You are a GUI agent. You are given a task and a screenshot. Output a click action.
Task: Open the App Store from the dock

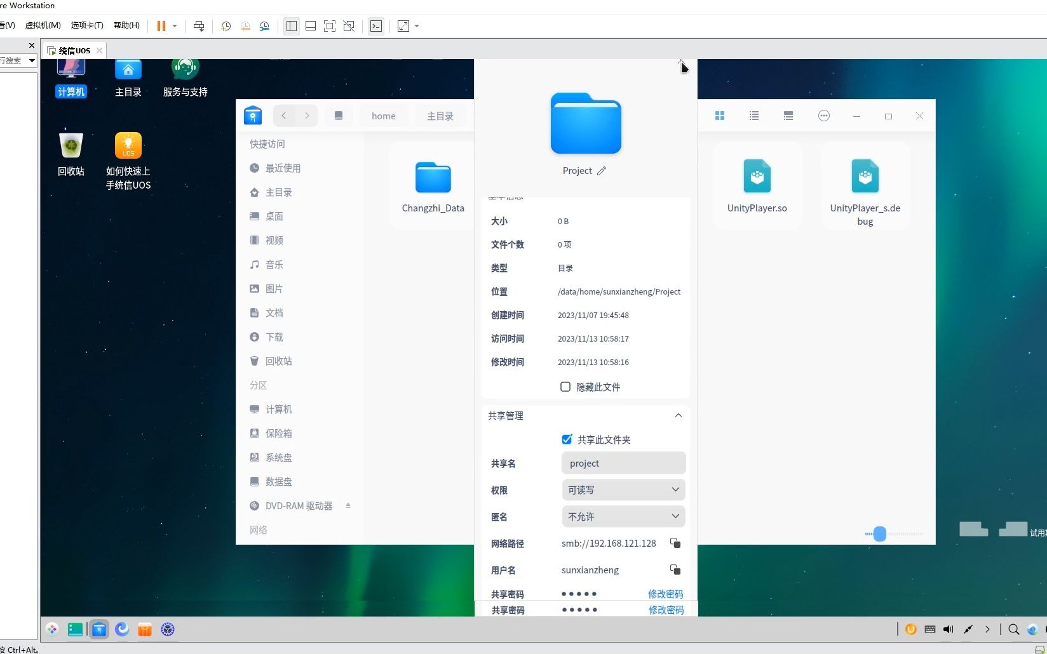point(145,629)
